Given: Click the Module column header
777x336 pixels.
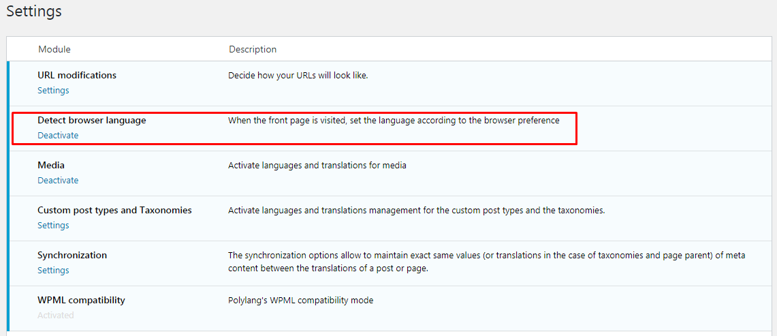Looking at the screenshot, I should click(x=54, y=50).
